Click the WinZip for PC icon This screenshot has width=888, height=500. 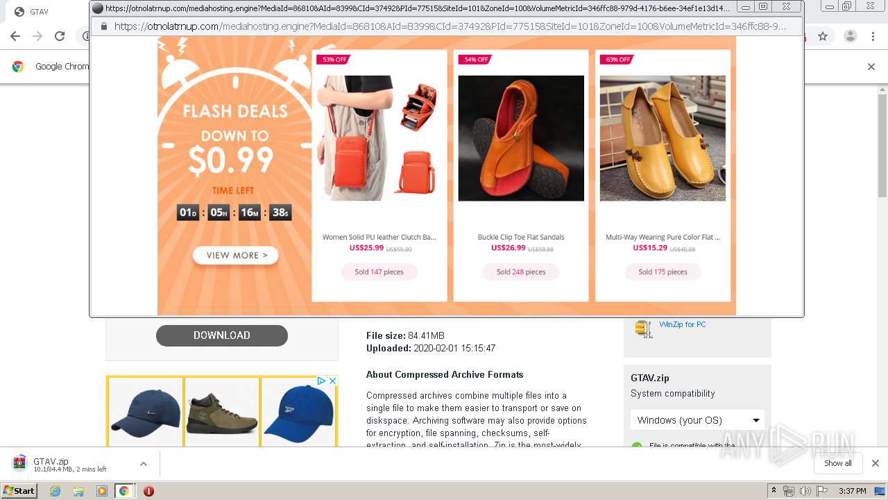(644, 329)
